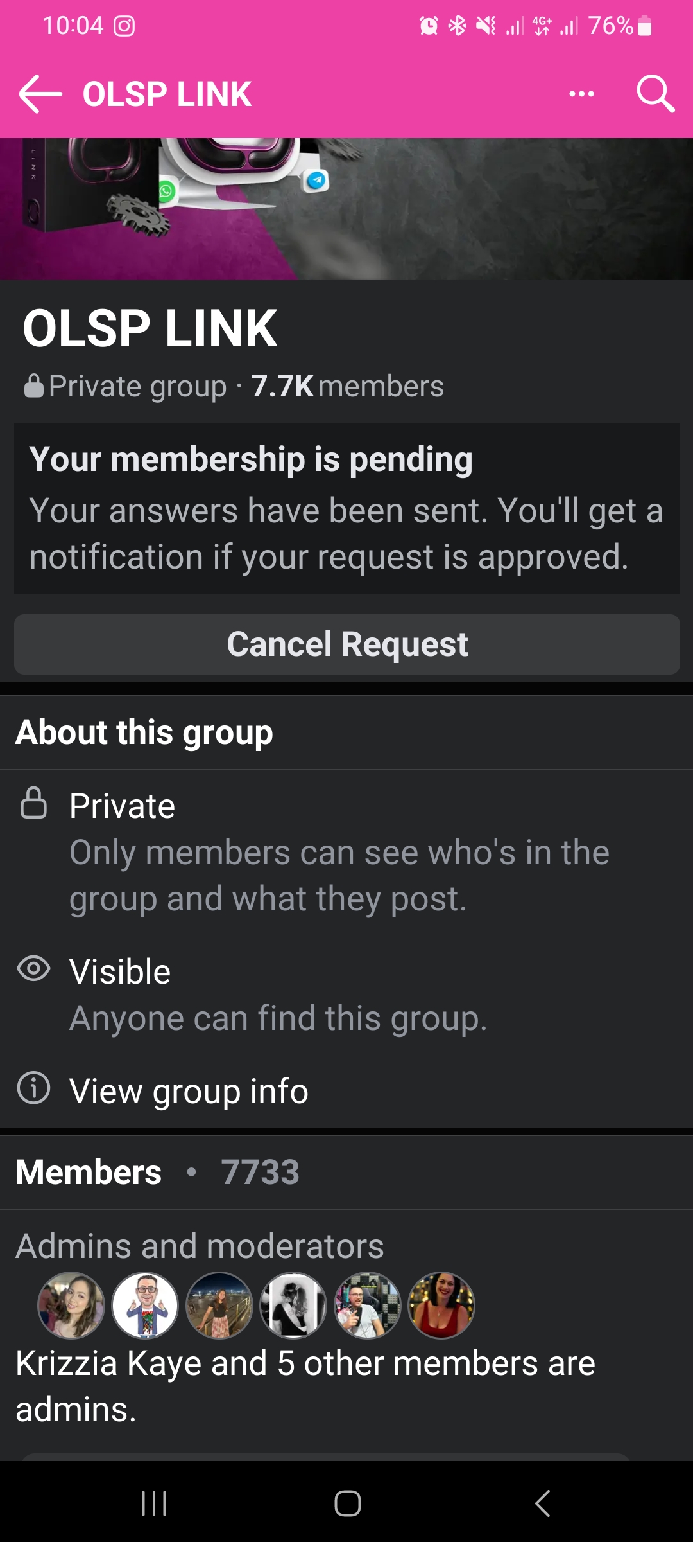Open first admin's profile picture
Screen dimensions: 693x1542
click(x=71, y=1306)
